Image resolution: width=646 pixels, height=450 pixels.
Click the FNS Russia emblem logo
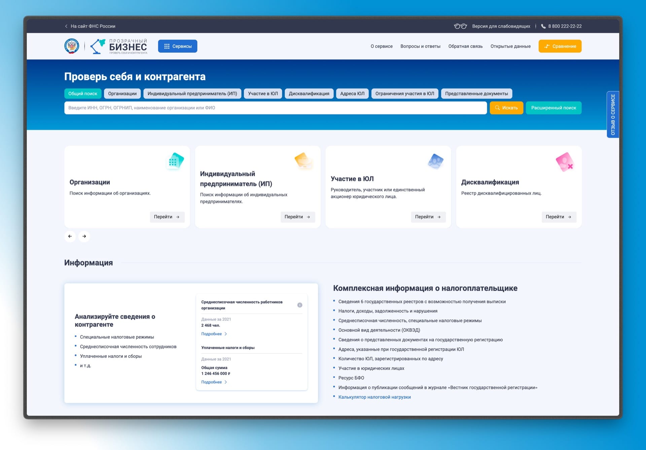pyautogui.click(x=72, y=46)
